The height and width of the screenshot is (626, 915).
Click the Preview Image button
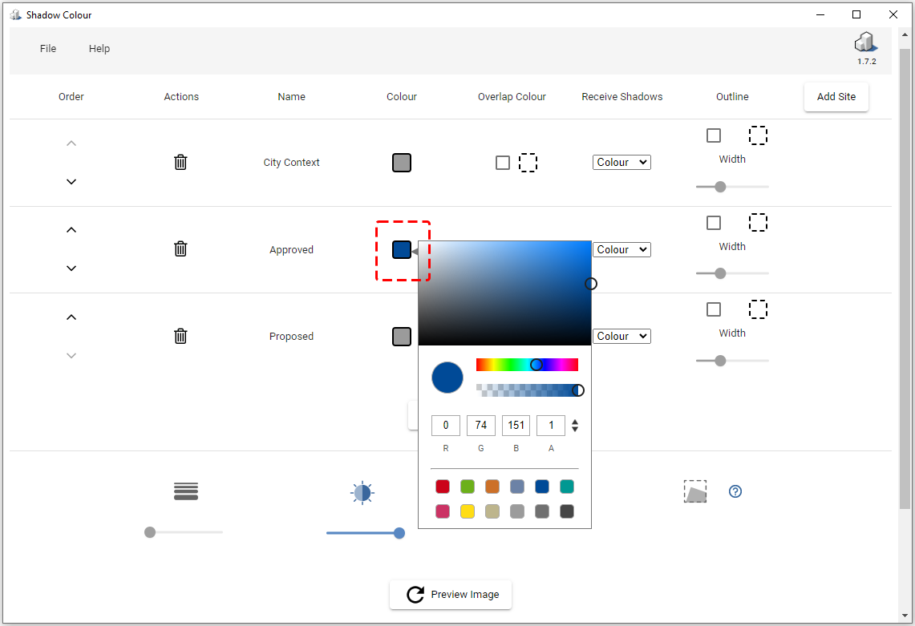click(451, 595)
